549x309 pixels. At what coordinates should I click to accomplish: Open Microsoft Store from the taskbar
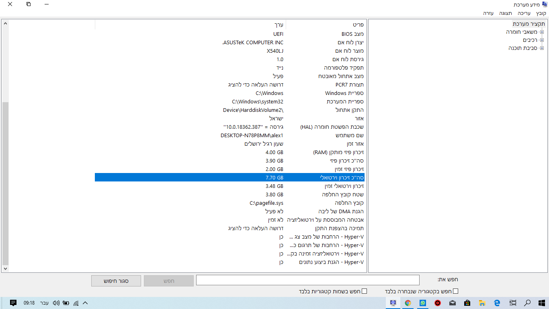(467, 303)
